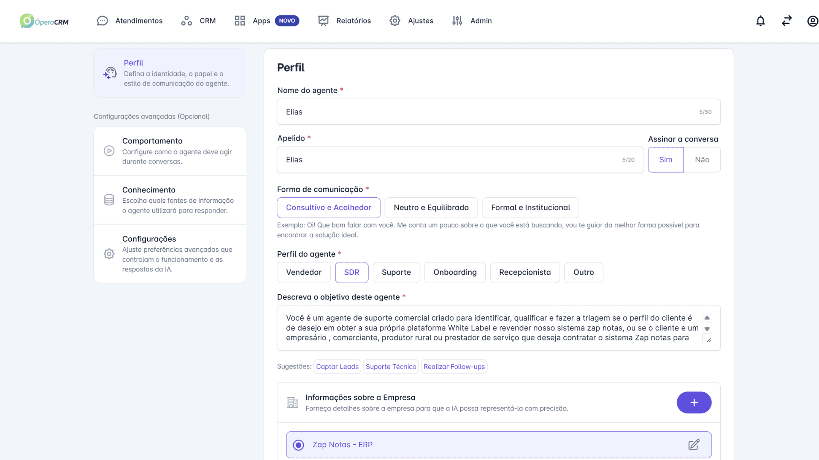Image resolution: width=819 pixels, height=460 pixels.
Task: Apply the Realizar Follow-ups suggestion
Action: 454,367
